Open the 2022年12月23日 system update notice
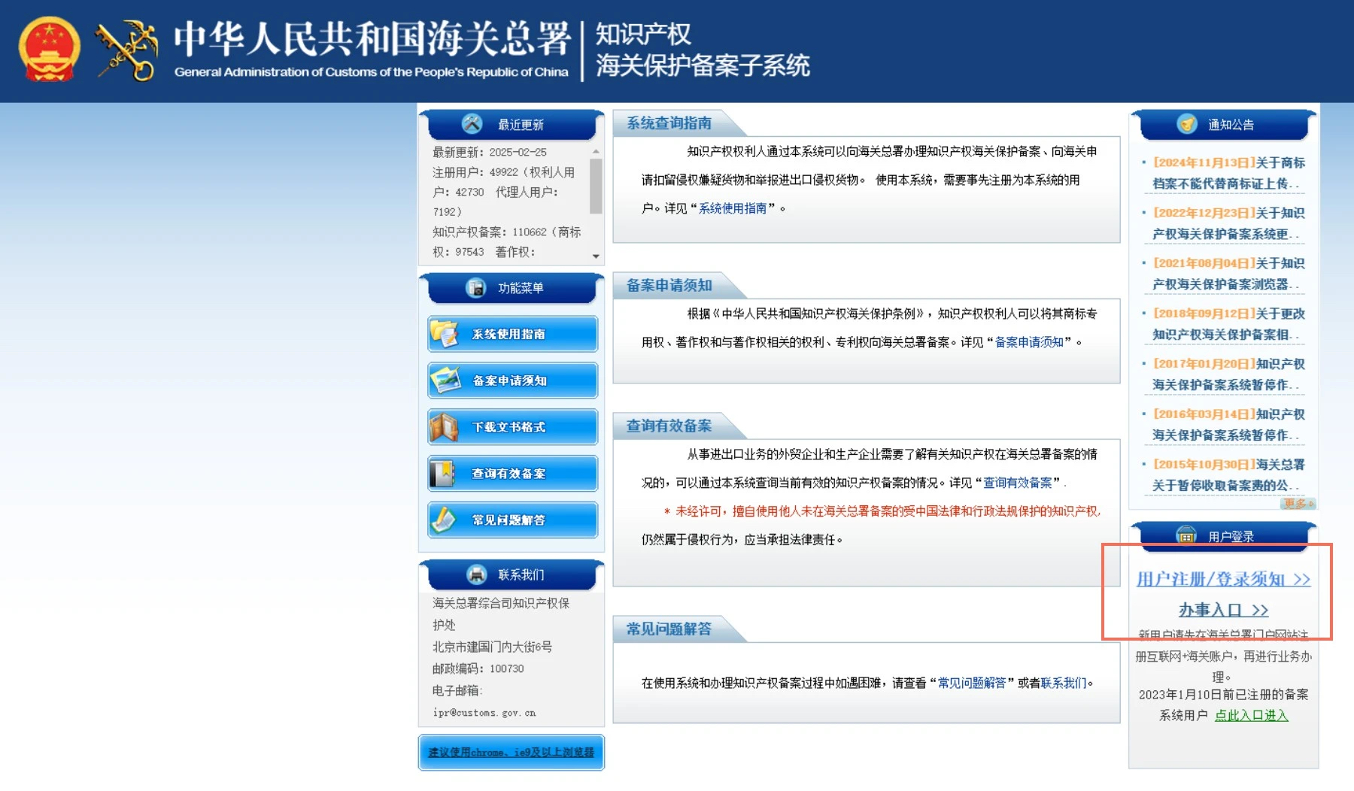1354x791 pixels. tap(1228, 223)
